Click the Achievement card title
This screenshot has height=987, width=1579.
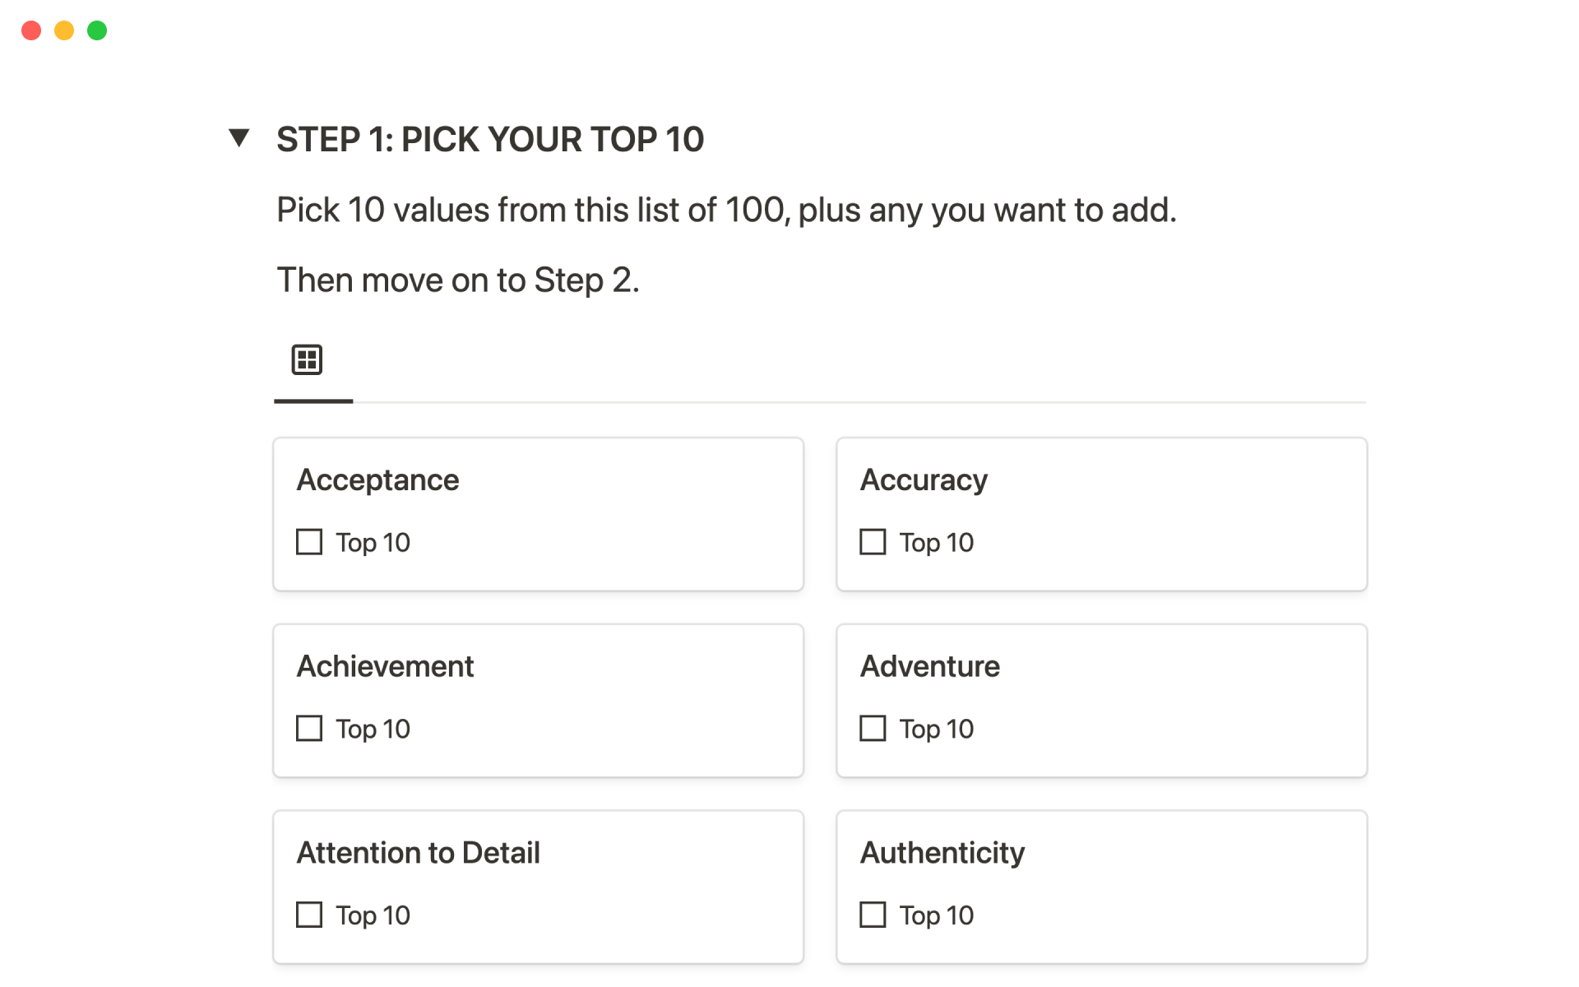(385, 666)
